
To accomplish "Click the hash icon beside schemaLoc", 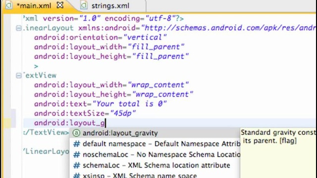I will 77,165.
